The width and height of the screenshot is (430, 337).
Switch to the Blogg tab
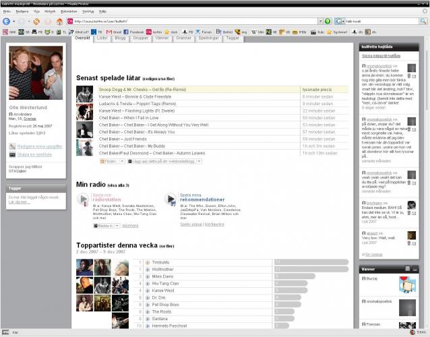121,38
